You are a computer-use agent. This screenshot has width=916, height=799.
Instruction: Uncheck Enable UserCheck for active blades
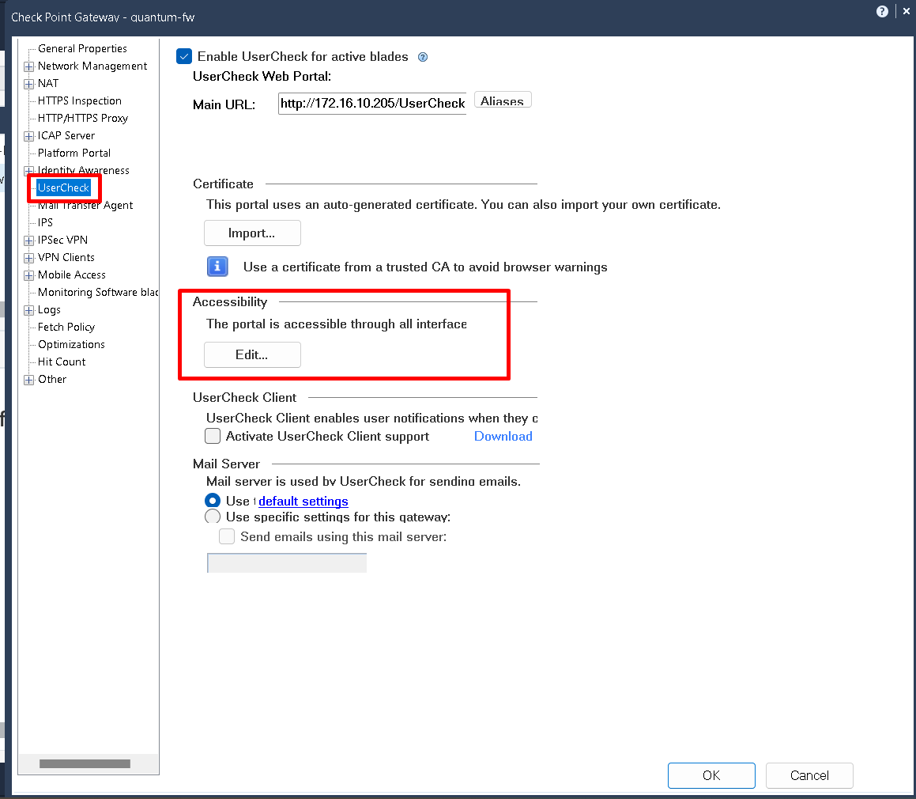(184, 56)
